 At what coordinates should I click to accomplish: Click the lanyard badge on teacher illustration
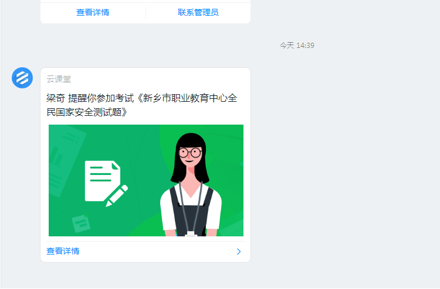coord(191,233)
